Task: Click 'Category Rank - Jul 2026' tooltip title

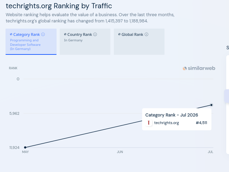Action: coord(172,115)
